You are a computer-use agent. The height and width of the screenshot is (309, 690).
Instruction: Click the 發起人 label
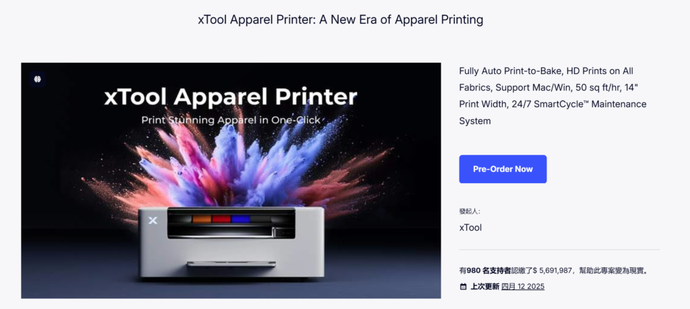pyautogui.click(x=469, y=211)
